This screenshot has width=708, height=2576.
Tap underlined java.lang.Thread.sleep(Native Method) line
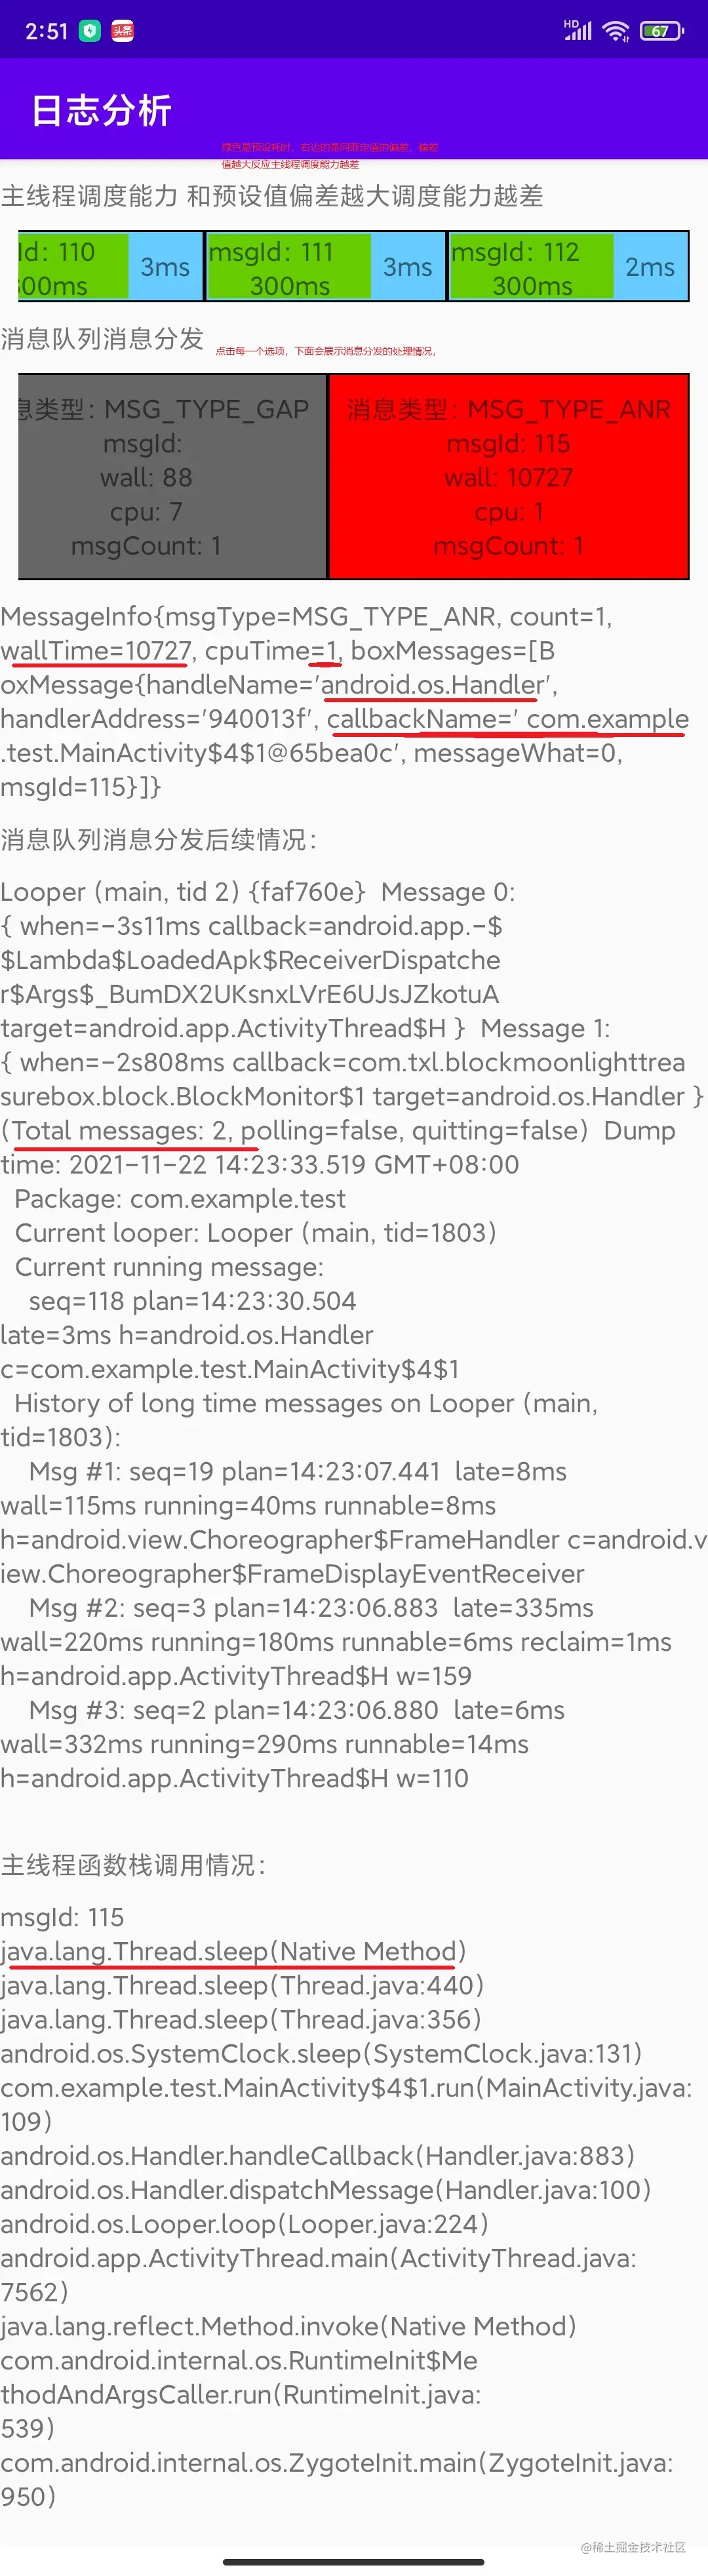coord(233,1951)
